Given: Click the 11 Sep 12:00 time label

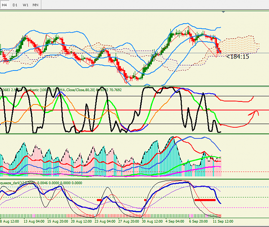Looking at the screenshot, I should [x=223, y=221].
